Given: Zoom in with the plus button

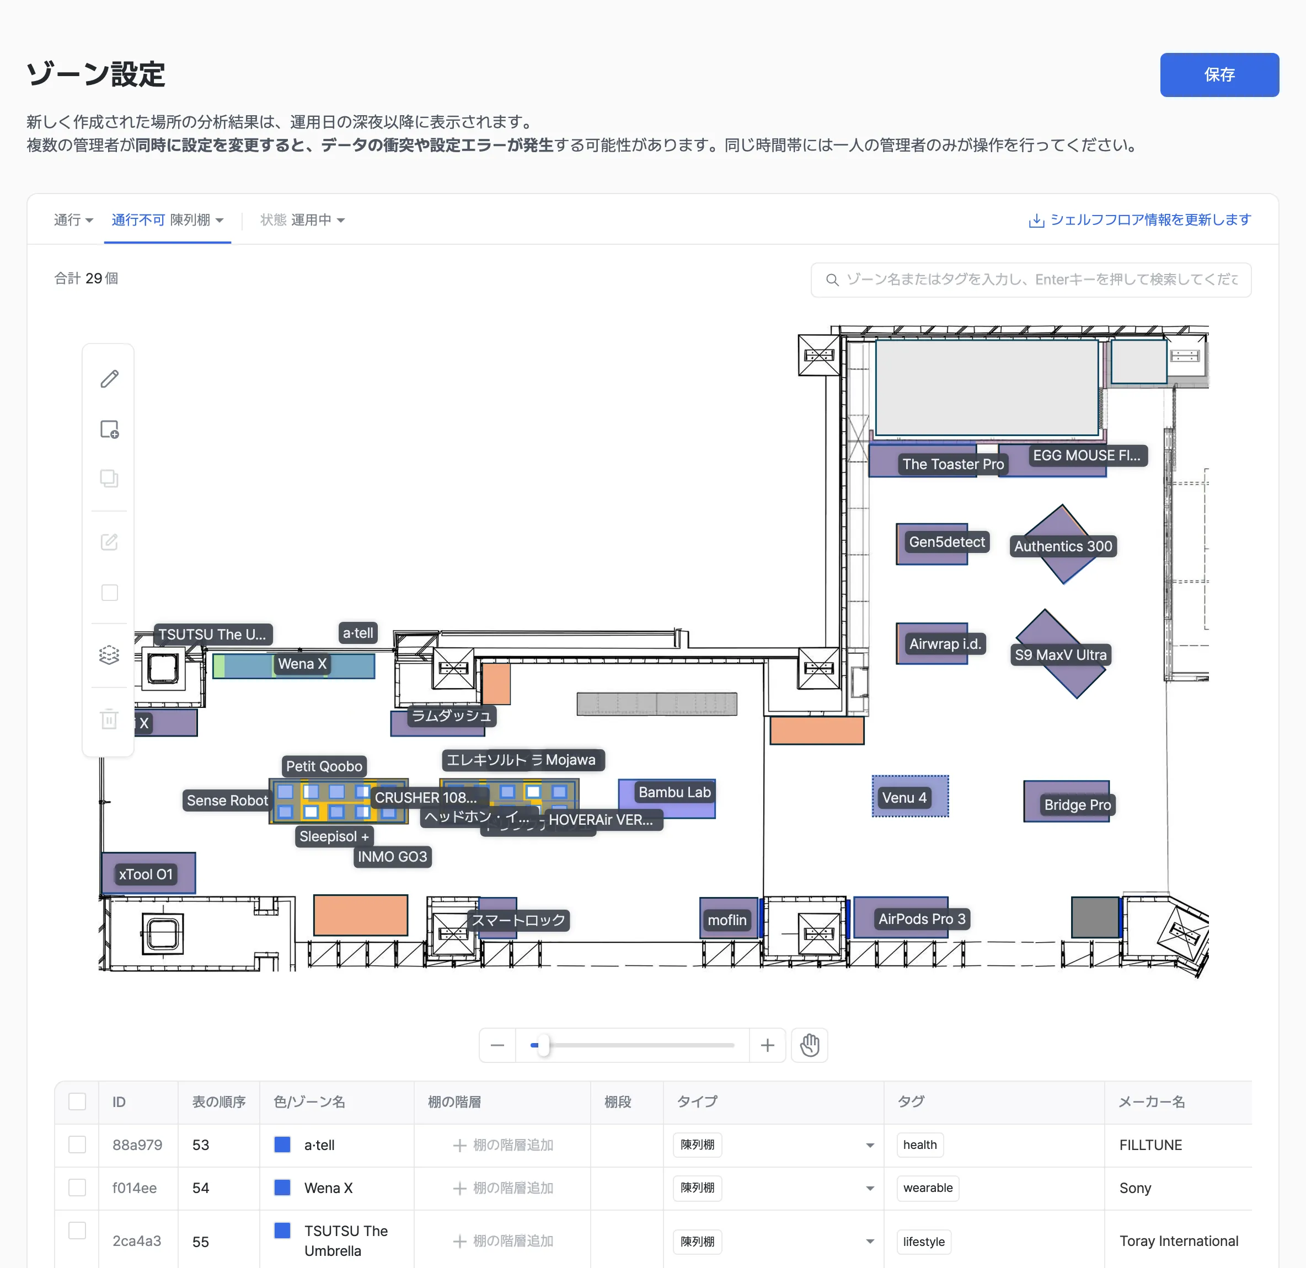Looking at the screenshot, I should pos(768,1045).
